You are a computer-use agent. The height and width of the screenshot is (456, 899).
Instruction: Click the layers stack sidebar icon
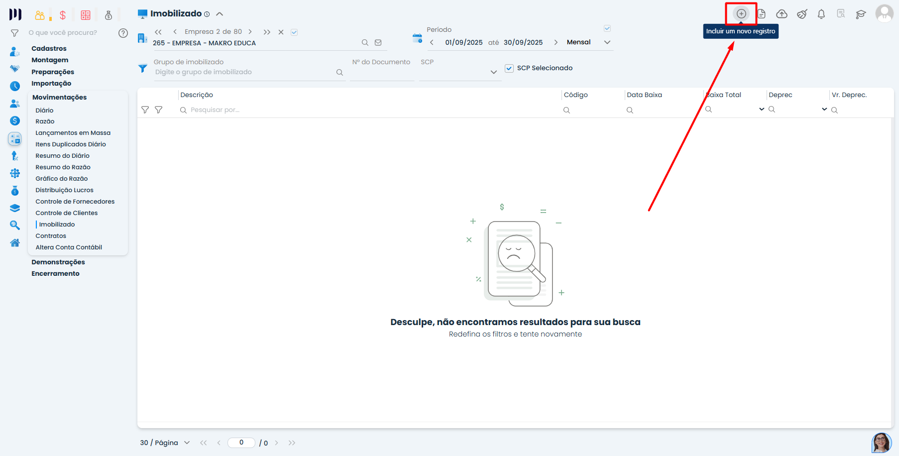pyautogui.click(x=15, y=208)
